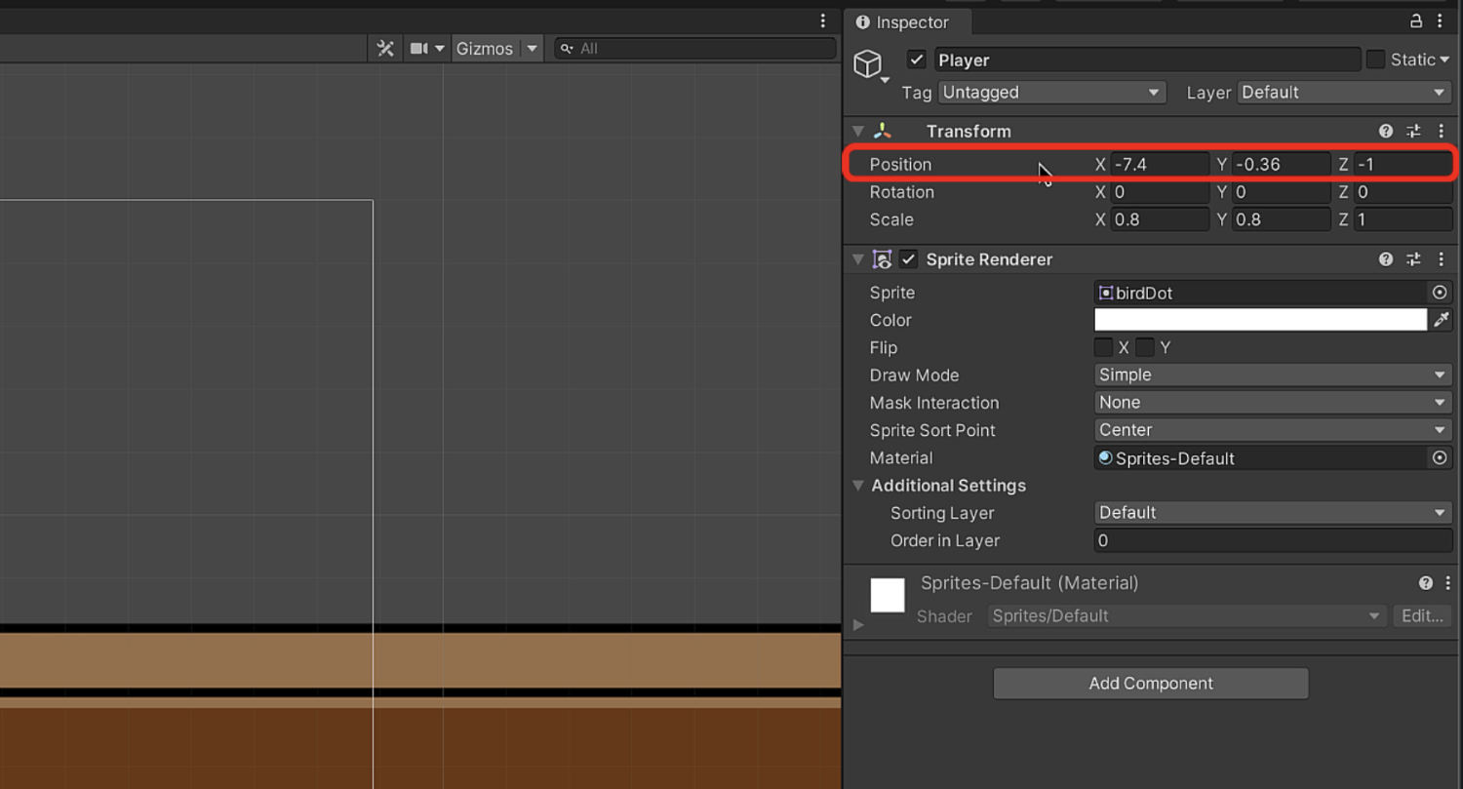The image size is (1463, 789).
Task: Click the white Color swatch
Action: tap(1260, 320)
